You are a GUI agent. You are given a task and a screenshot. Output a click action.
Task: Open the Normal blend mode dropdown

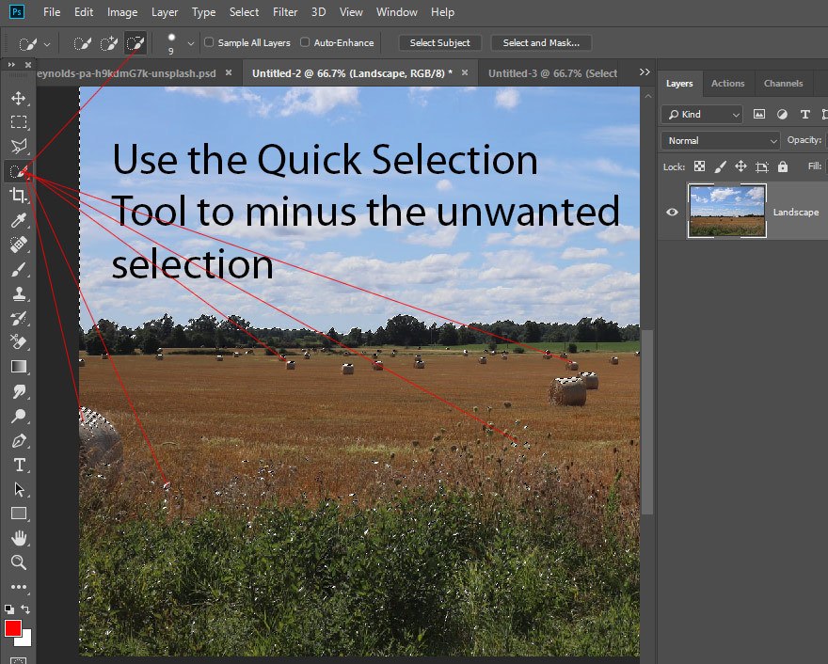[x=721, y=140]
